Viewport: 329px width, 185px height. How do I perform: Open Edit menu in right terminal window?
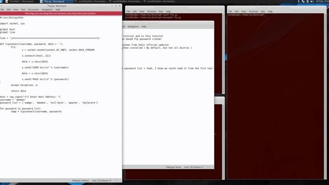[x=236, y=11]
